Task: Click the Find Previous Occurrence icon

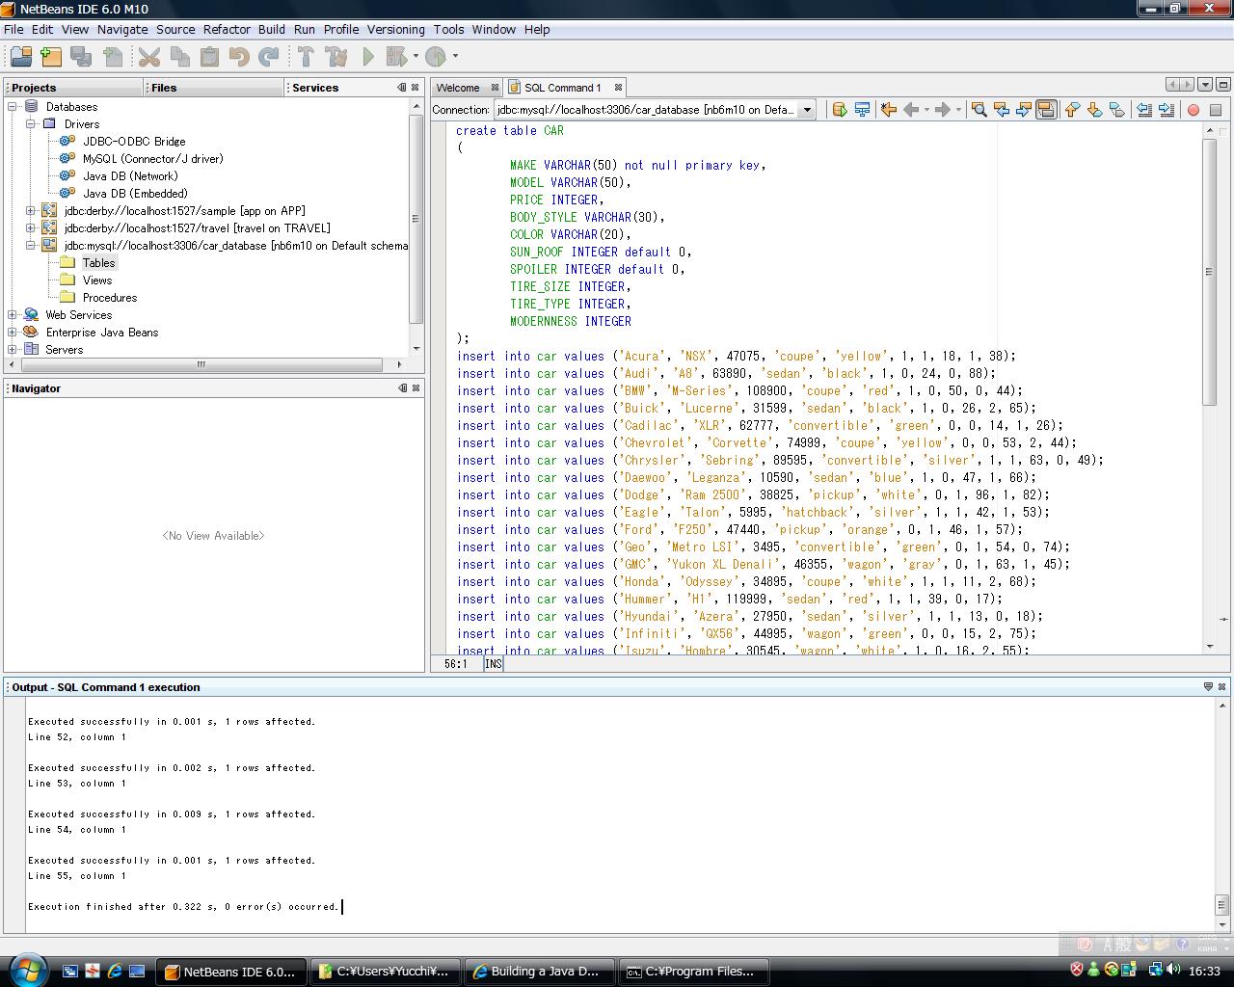Action: [x=1002, y=110]
